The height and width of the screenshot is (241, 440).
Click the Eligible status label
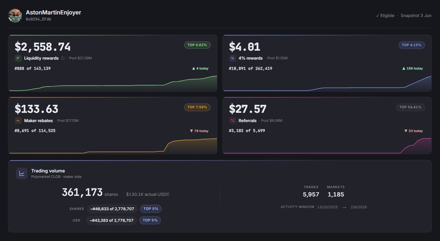point(385,16)
